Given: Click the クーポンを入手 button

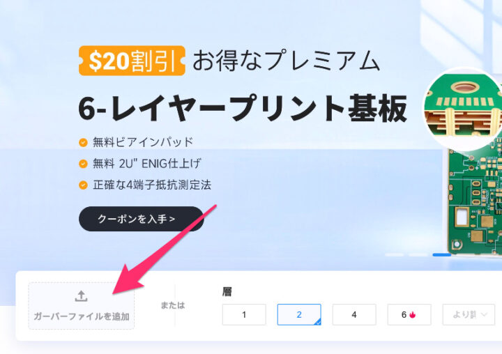Looking at the screenshot, I should point(141,219).
